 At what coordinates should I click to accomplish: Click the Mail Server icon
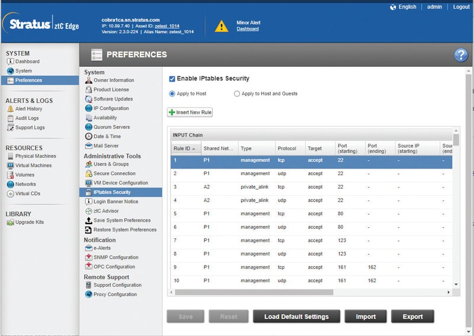(88, 146)
